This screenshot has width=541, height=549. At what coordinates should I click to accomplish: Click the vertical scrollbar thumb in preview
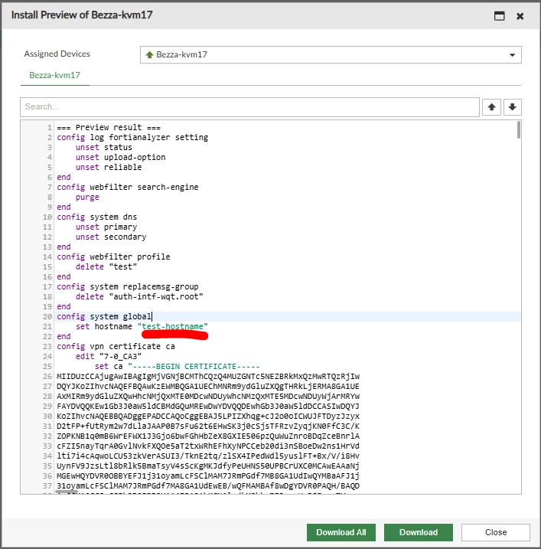[x=518, y=129]
